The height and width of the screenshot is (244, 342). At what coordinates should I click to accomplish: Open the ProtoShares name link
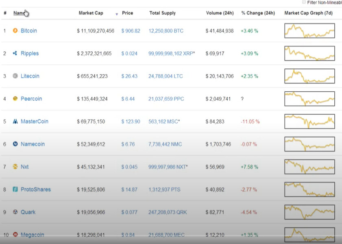[36, 189]
